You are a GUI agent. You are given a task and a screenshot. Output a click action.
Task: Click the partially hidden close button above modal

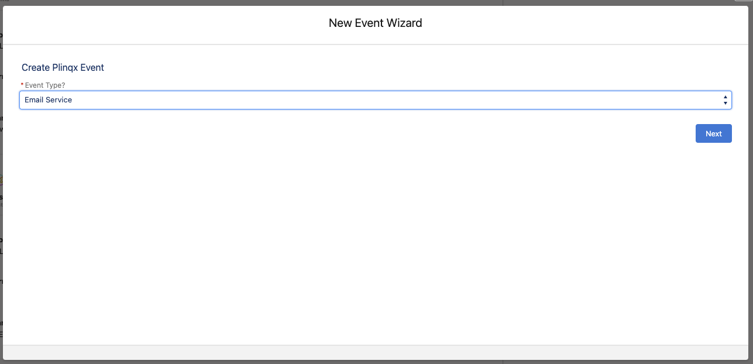744,2
